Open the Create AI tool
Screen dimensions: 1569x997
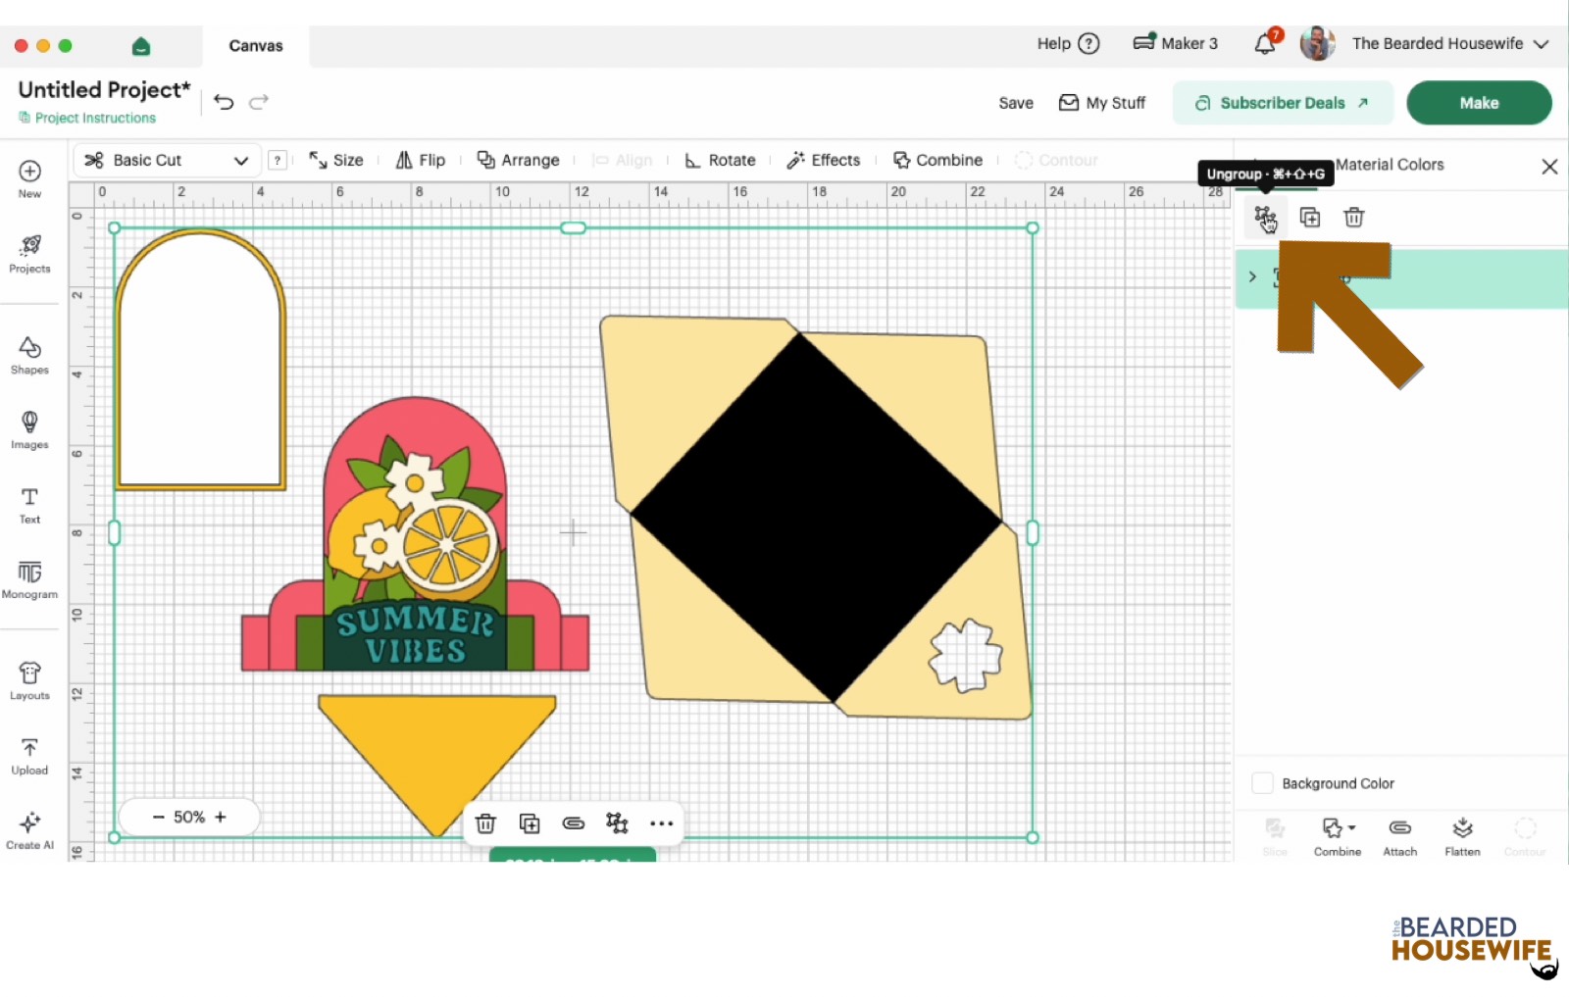[x=29, y=830]
